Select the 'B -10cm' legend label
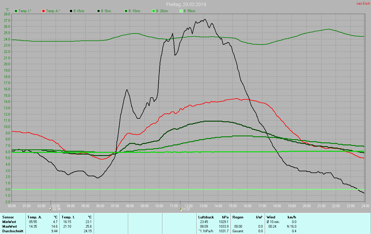Viewport: 371px width, 234px height. point(135,11)
